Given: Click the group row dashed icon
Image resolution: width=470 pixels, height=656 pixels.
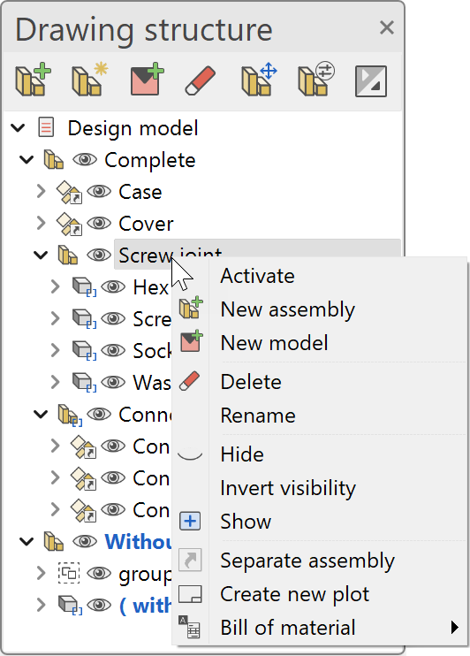Looking at the screenshot, I should click(x=69, y=573).
